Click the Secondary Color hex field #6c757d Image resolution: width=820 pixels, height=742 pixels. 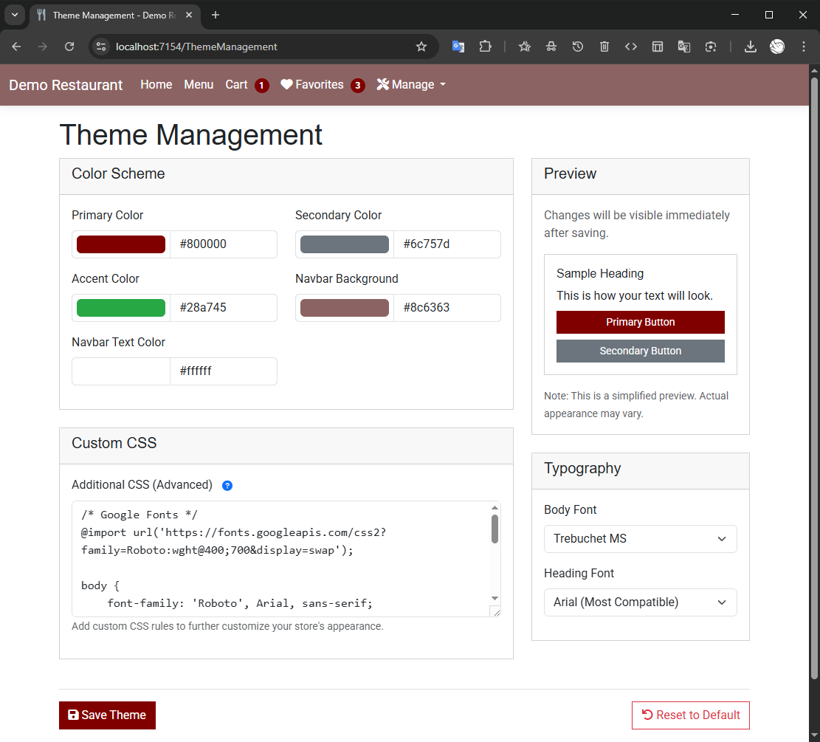[447, 244]
